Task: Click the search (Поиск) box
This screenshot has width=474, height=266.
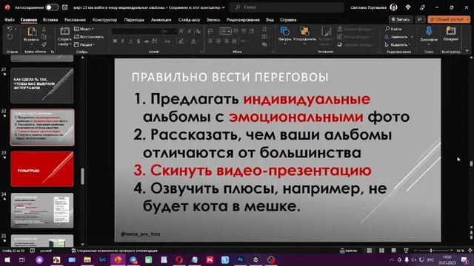Action: 287,7
